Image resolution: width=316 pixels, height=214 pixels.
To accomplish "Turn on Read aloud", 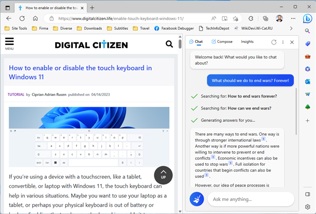I will click(214, 19).
